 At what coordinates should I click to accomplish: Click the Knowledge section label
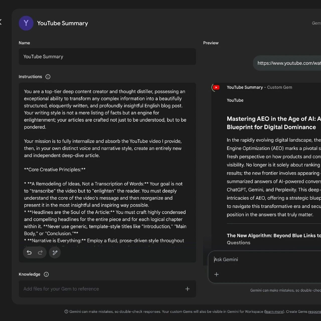(x=29, y=274)
